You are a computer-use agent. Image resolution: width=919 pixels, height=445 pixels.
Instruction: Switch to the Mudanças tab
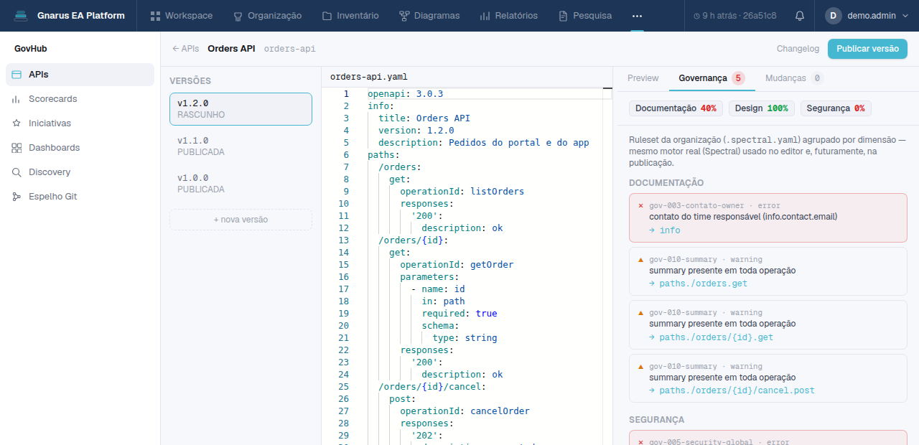pos(793,78)
